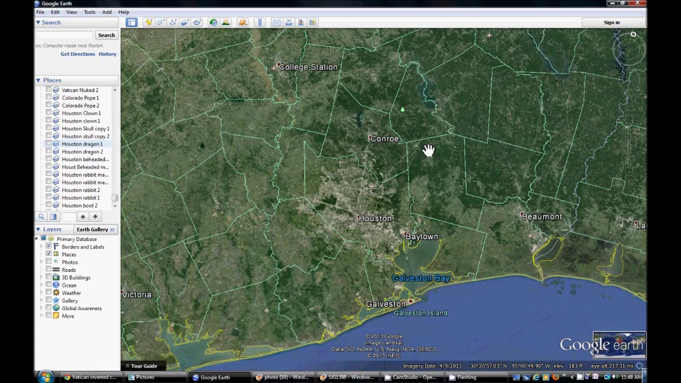Check the 3D Buildings layer

tap(48, 277)
